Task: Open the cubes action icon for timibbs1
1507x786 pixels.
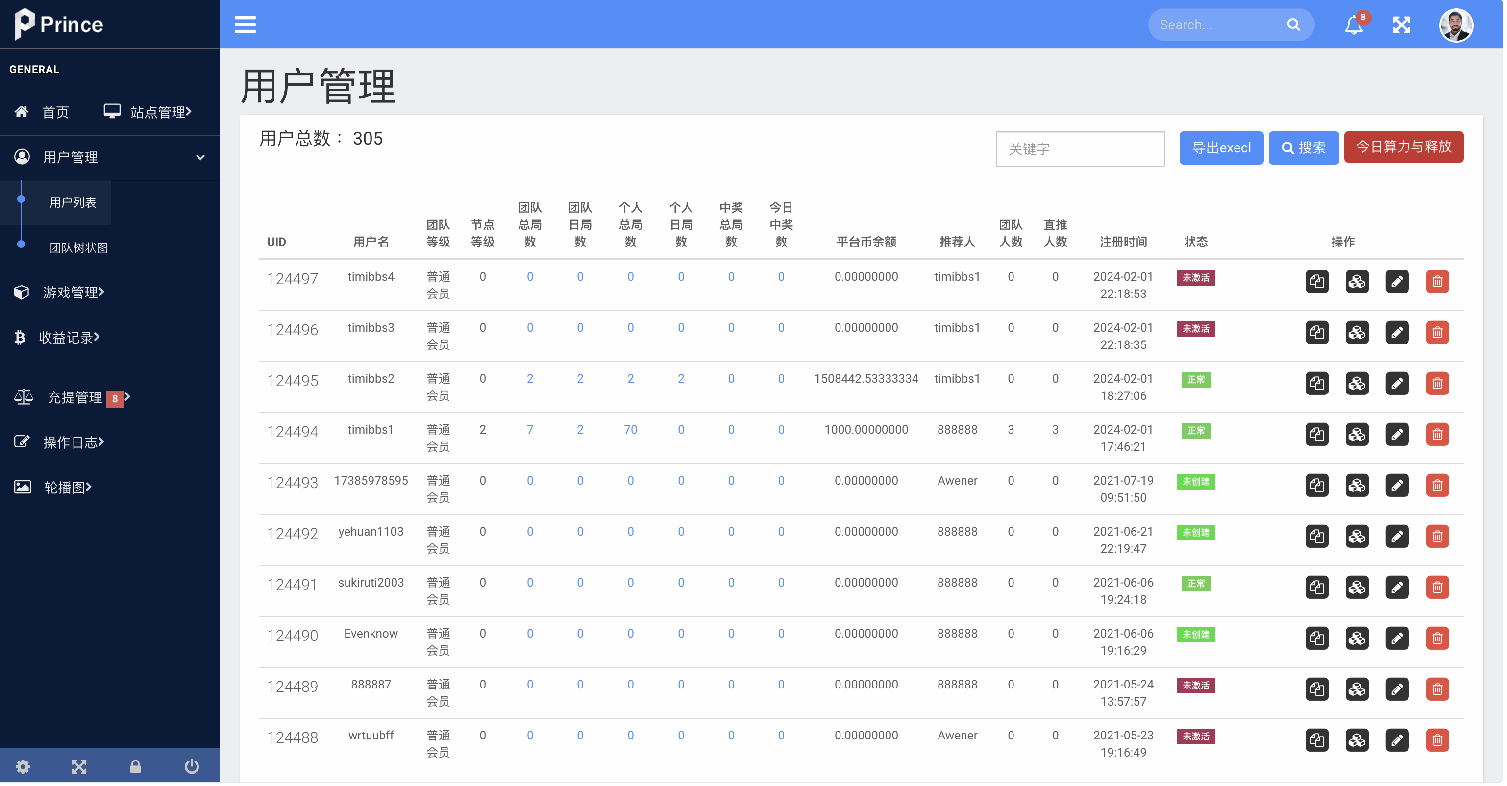Action: (x=1357, y=435)
